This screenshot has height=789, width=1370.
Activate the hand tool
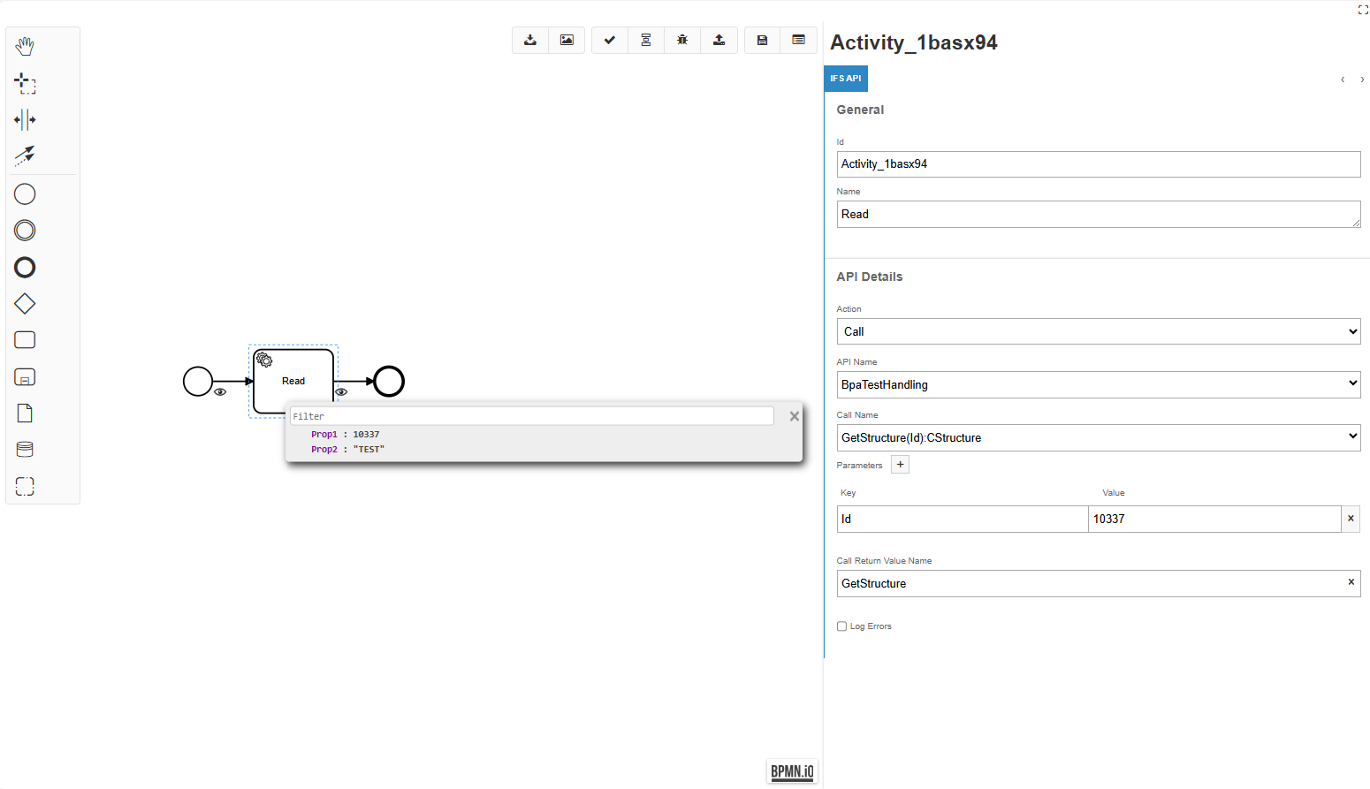(25, 46)
